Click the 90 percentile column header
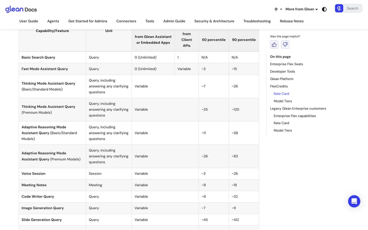 (244, 40)
